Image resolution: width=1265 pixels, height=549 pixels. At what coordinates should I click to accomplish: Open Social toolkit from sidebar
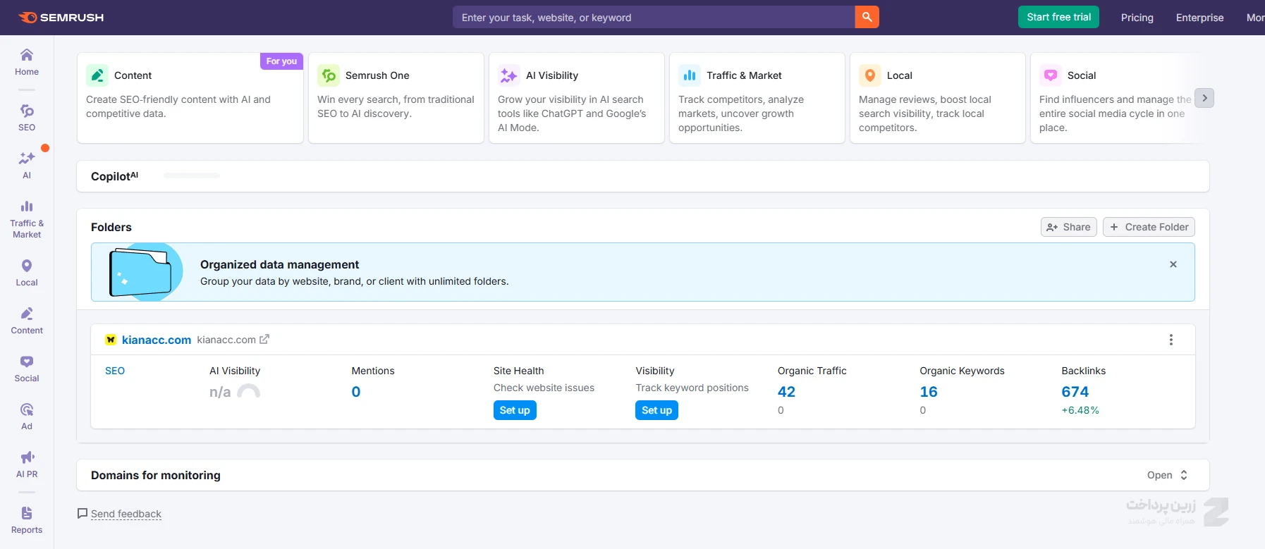(27, 369)
